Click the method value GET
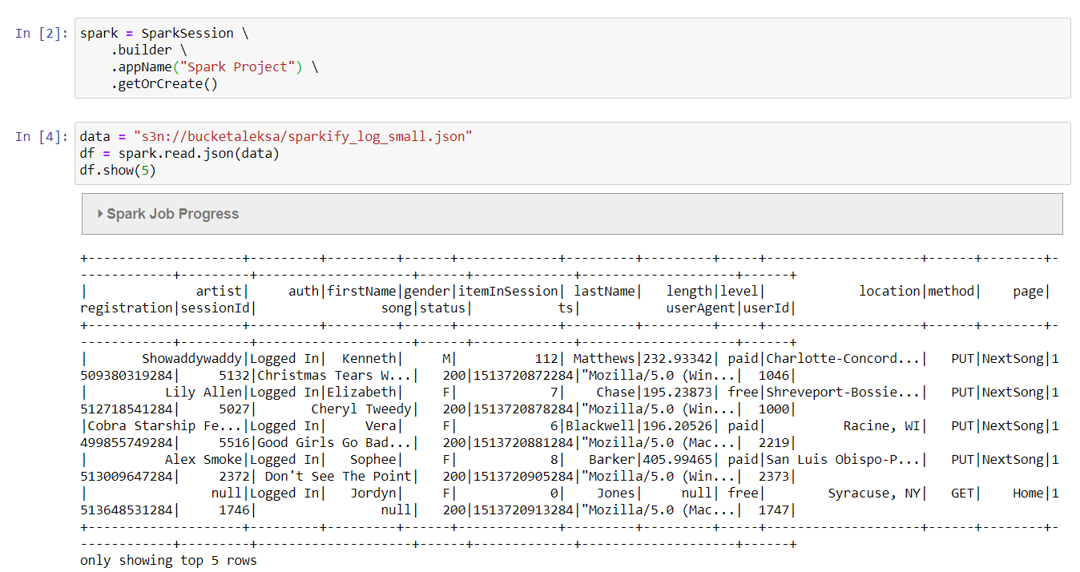The image size is (1080, 572). (962, 493)
